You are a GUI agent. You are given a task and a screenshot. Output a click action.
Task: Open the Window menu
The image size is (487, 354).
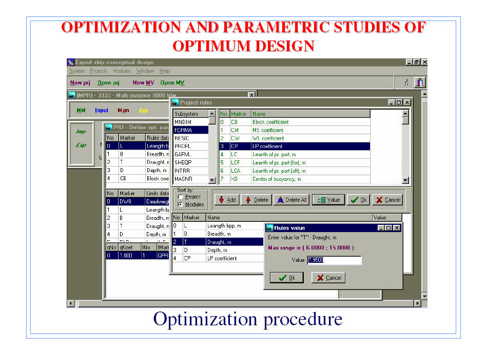click(145, 71)
